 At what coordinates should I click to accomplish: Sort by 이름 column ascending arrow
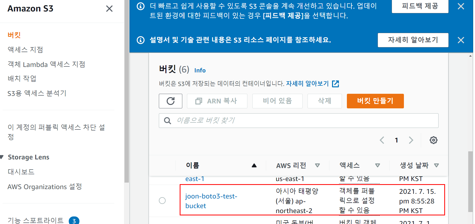coord(254,165)
